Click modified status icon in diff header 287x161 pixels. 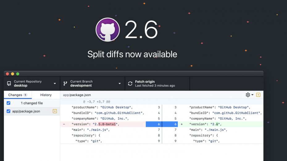258,95
